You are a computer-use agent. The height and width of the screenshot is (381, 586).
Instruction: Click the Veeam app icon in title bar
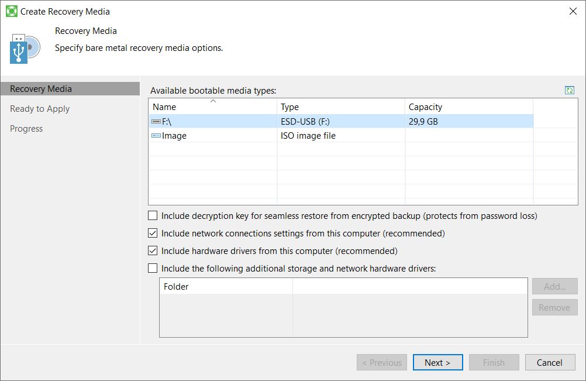tap(12, 11)
